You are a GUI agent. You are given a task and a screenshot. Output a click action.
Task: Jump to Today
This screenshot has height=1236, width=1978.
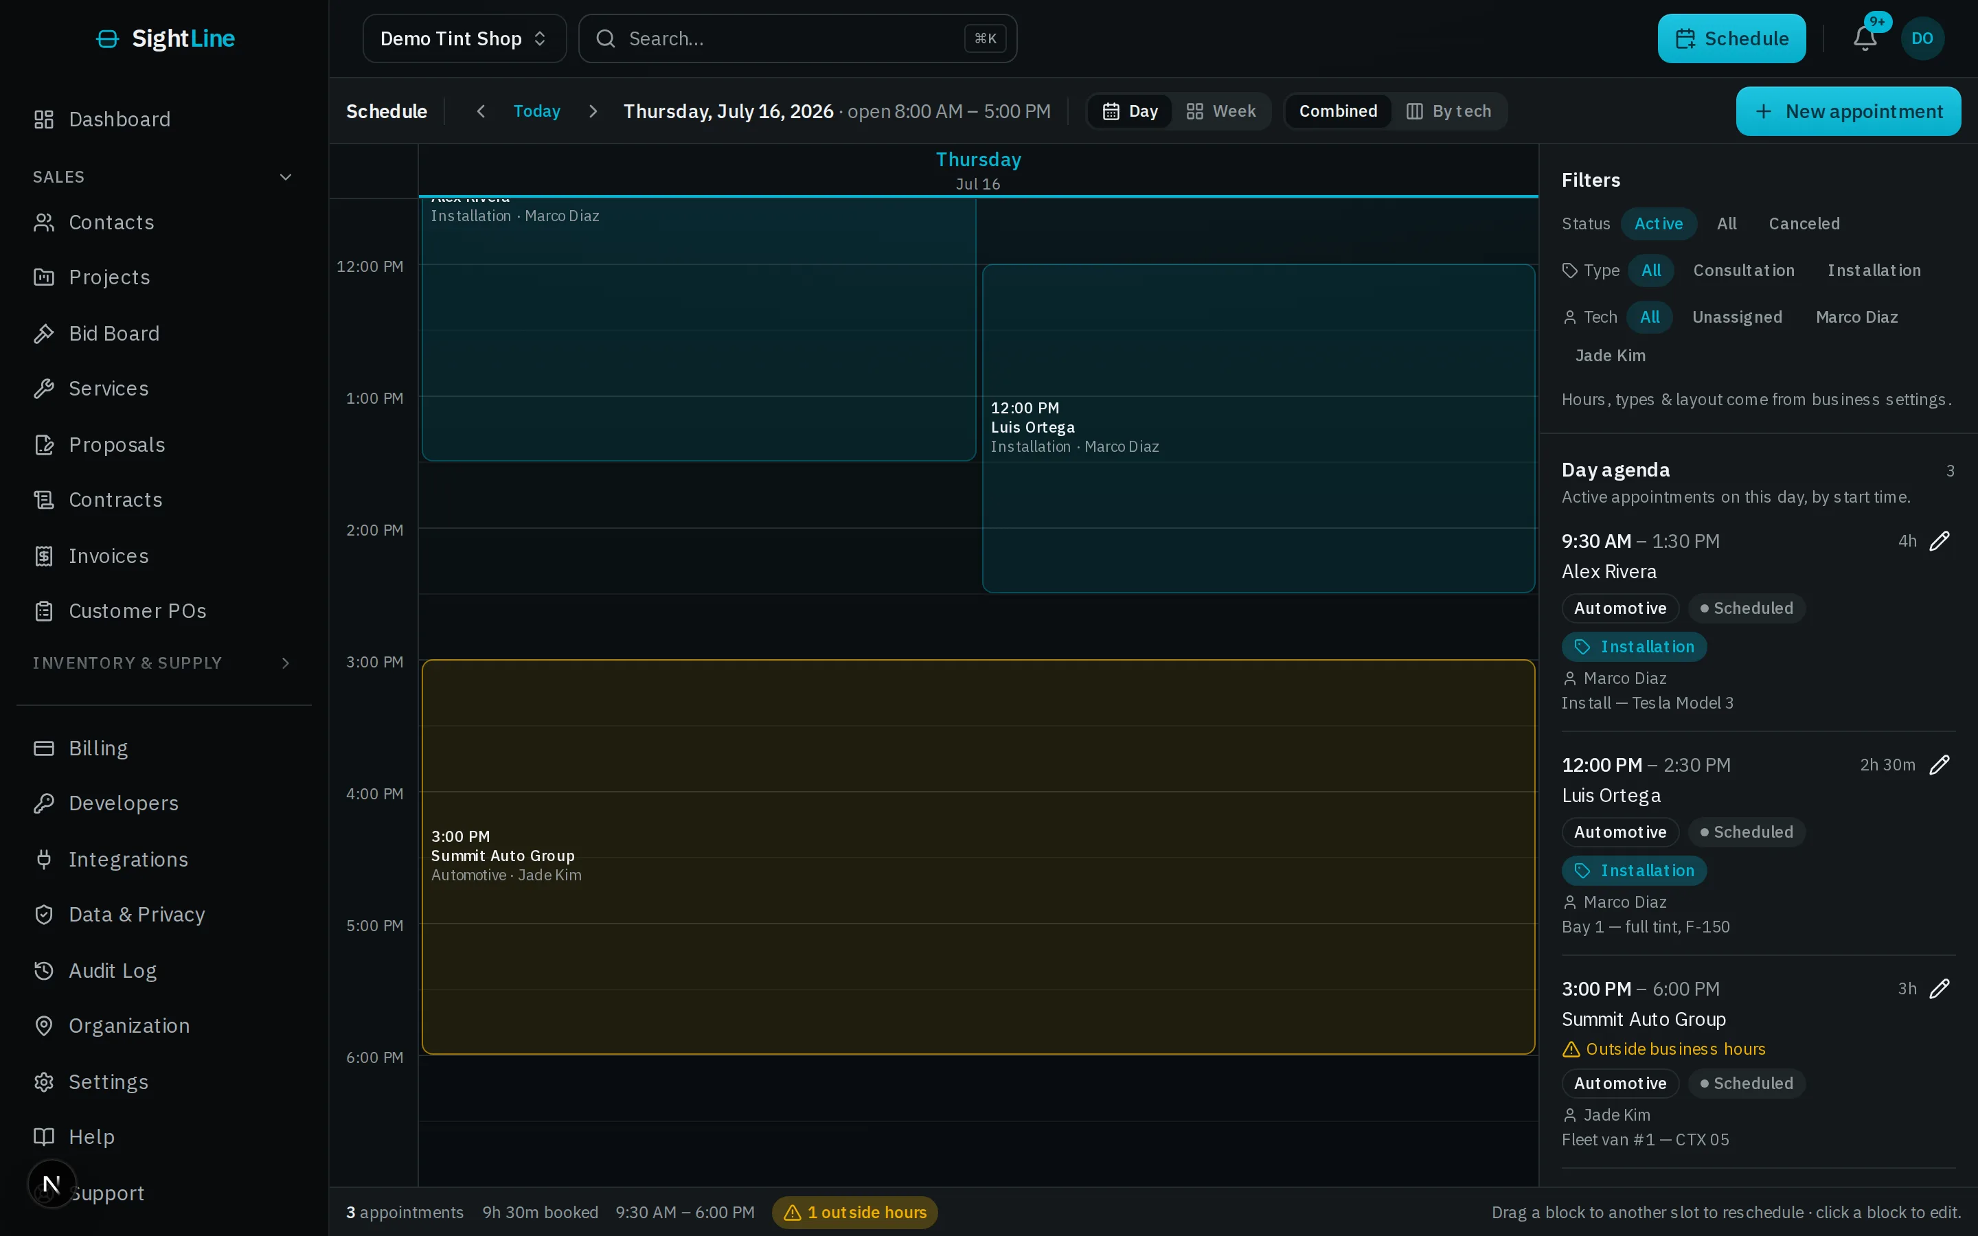pyautogui.click(x=536, y=111)
